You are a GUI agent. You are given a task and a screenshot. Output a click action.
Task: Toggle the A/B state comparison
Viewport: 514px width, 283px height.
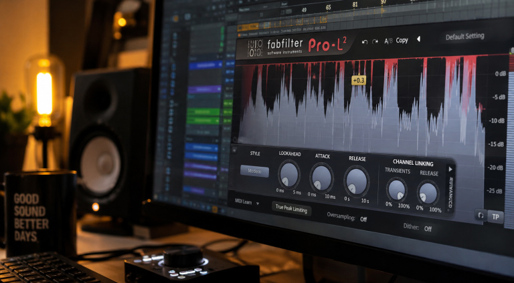[x=388, y=41]
